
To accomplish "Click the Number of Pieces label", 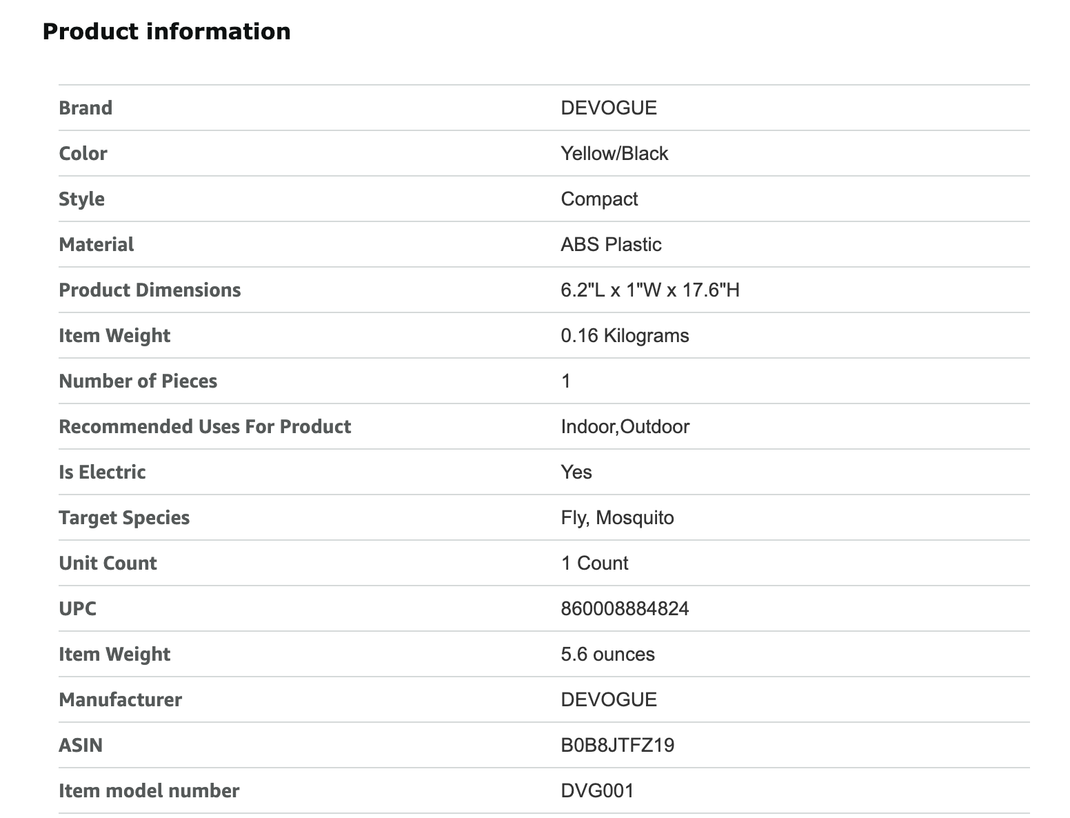I will point(138,381).
